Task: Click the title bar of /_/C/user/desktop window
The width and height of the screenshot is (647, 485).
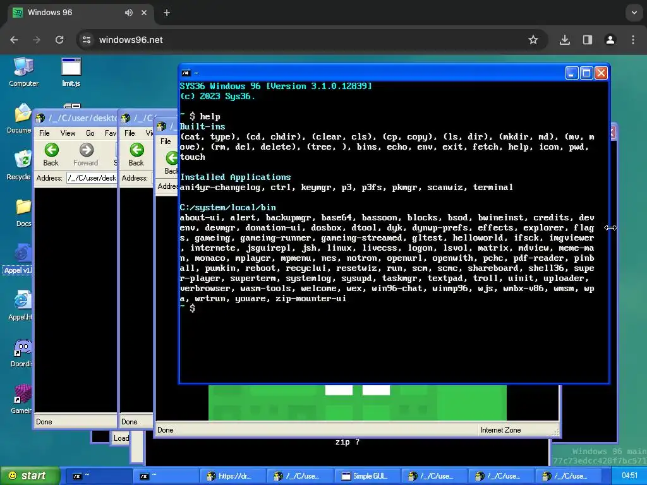Action: pyautogui.click(x=76, y=118)
